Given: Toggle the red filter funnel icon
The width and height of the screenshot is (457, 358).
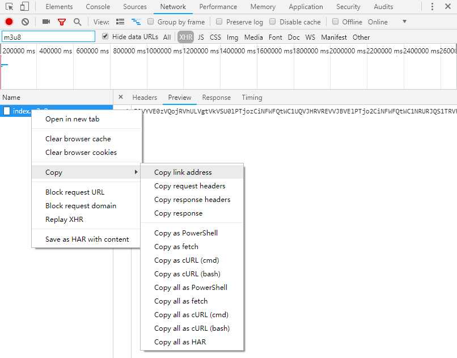Looking at the screenshot, I should [61, 22].
